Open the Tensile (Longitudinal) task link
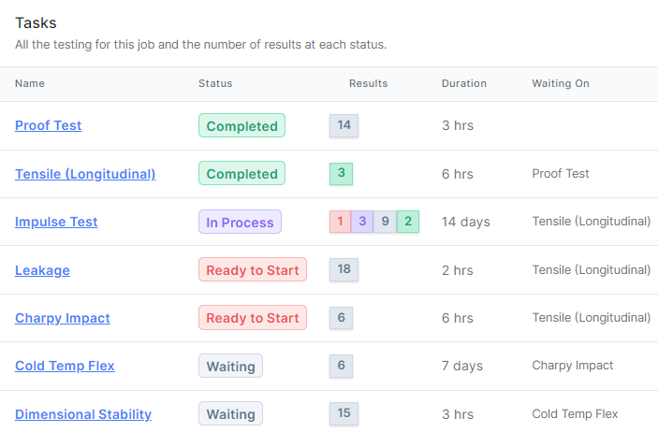Image resolution: width=658 pixels, height=447 pixels. 85,174
